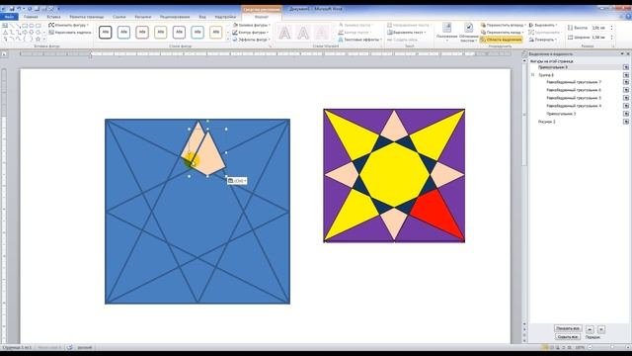The image size is (632, 356).
Task: Click the Высота height input field
Action: [600, 28]
